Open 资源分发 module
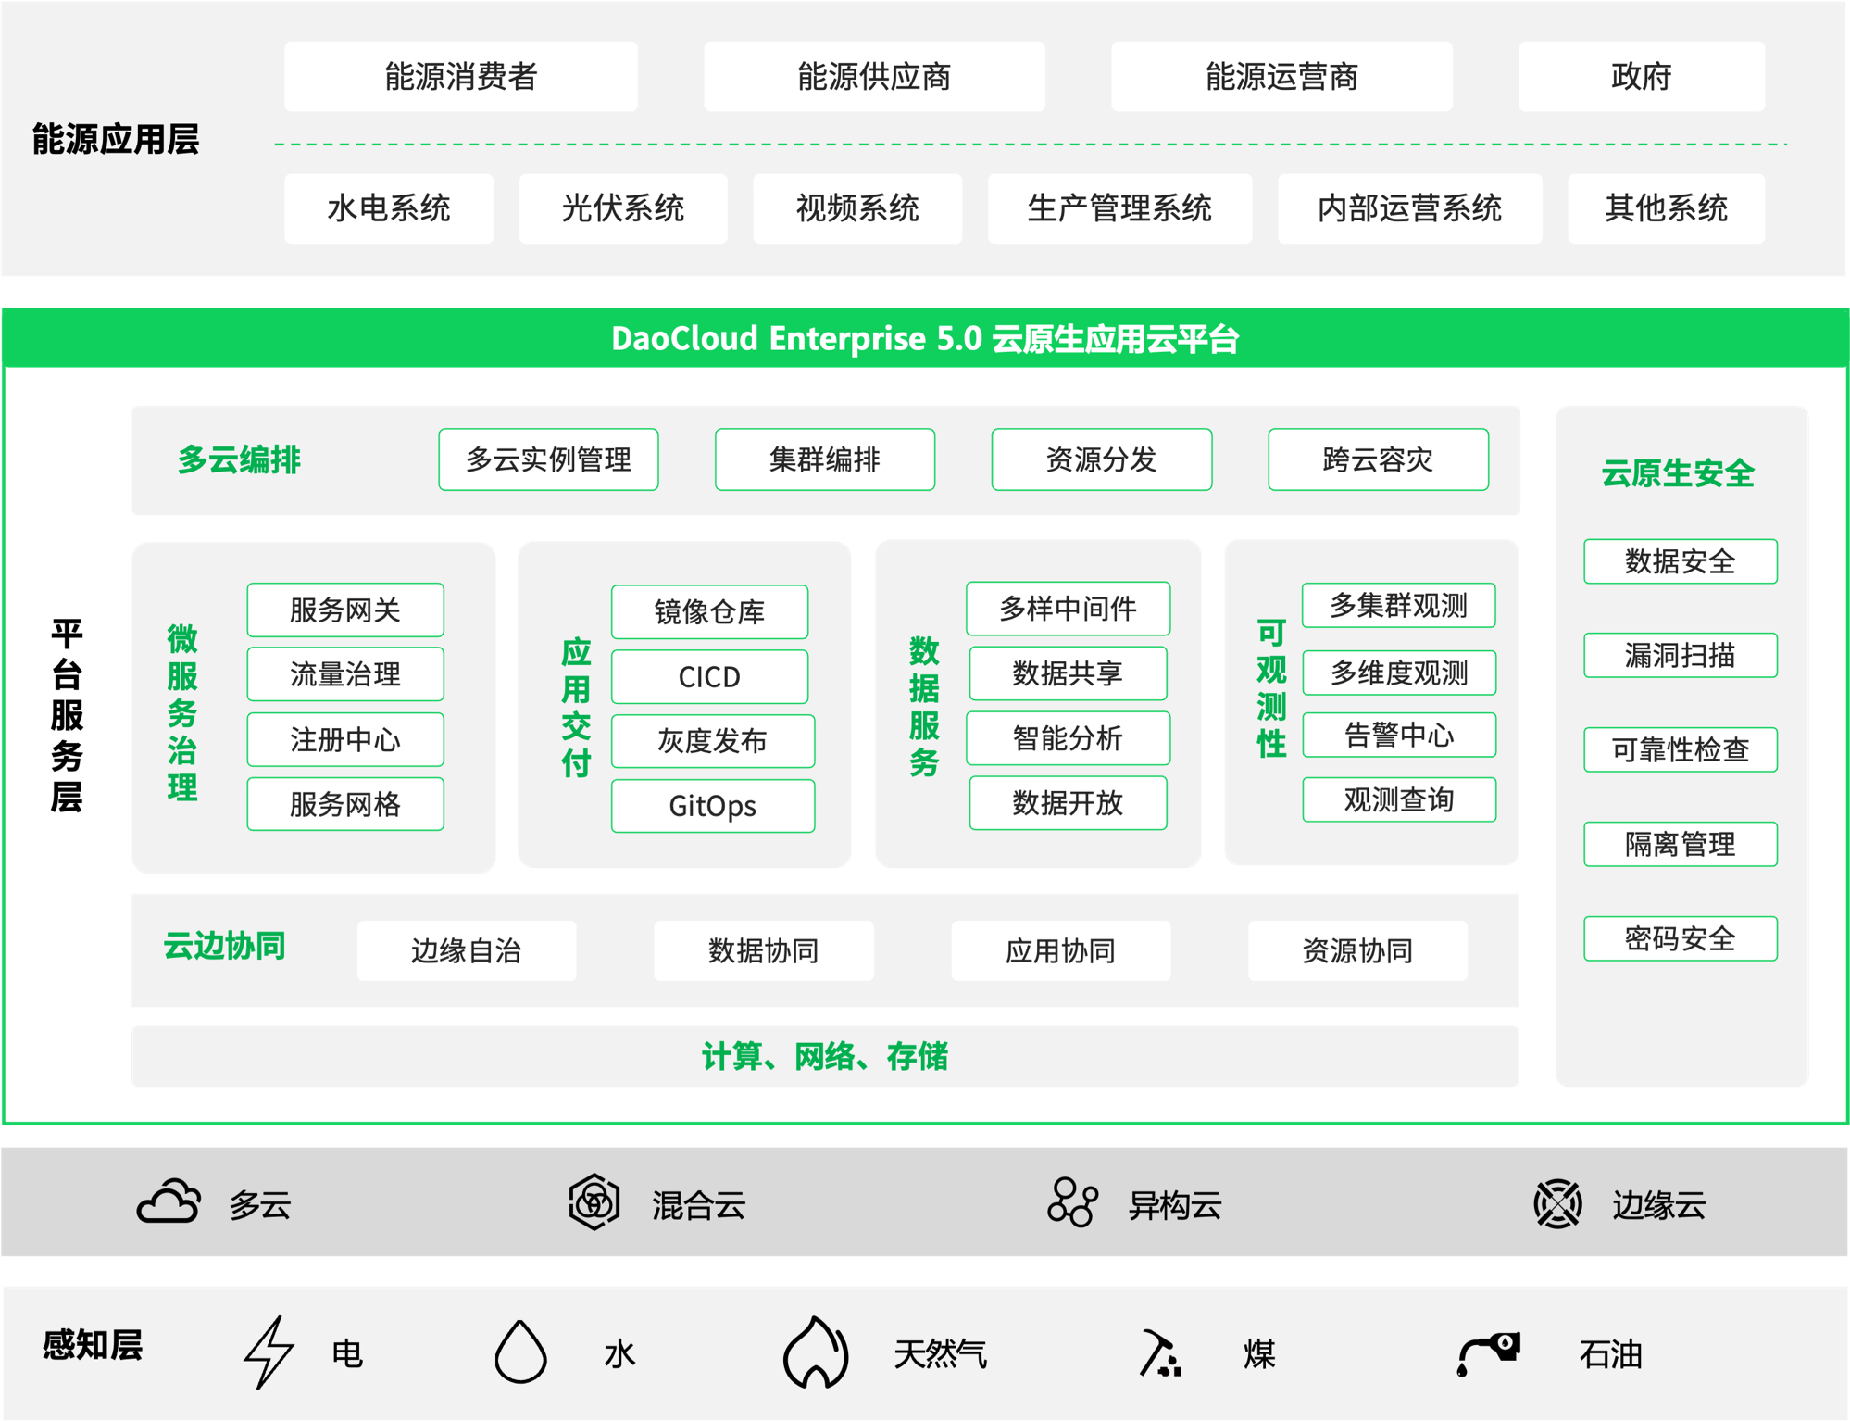The width and height of the screenshot is (1850, 1421). click(x=1101, y=459)
